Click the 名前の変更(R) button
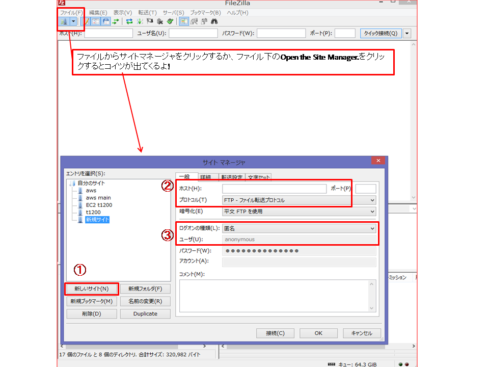 [145, 301]
